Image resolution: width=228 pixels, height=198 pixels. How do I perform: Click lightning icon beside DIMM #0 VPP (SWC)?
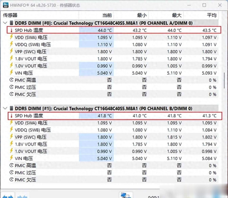click(11, 51)
